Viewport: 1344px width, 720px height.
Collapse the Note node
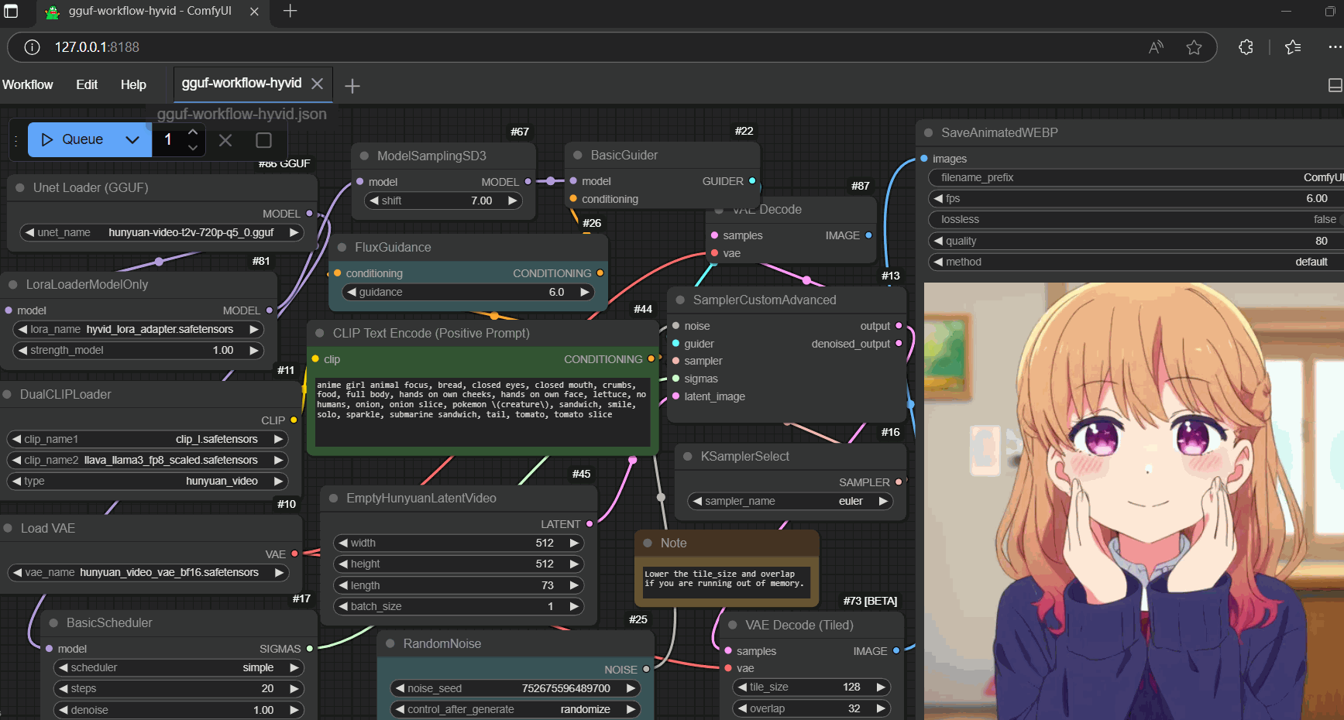tap(648, 543)
